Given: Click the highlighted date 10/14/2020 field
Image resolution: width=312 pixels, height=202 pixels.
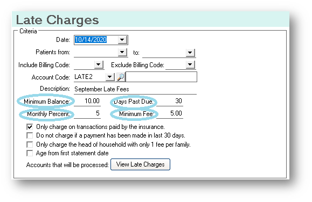Looking at the screenshot, I should point(91,40).
